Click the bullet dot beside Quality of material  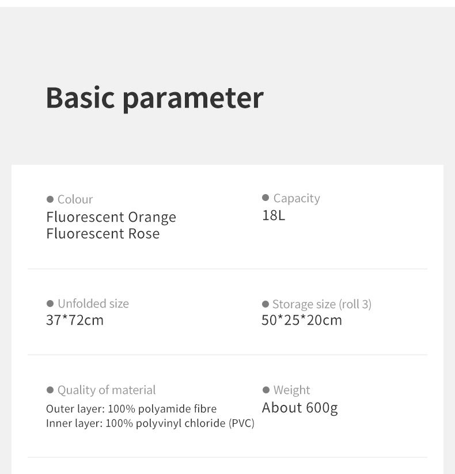pyautogui.click(x=50, y=390)
